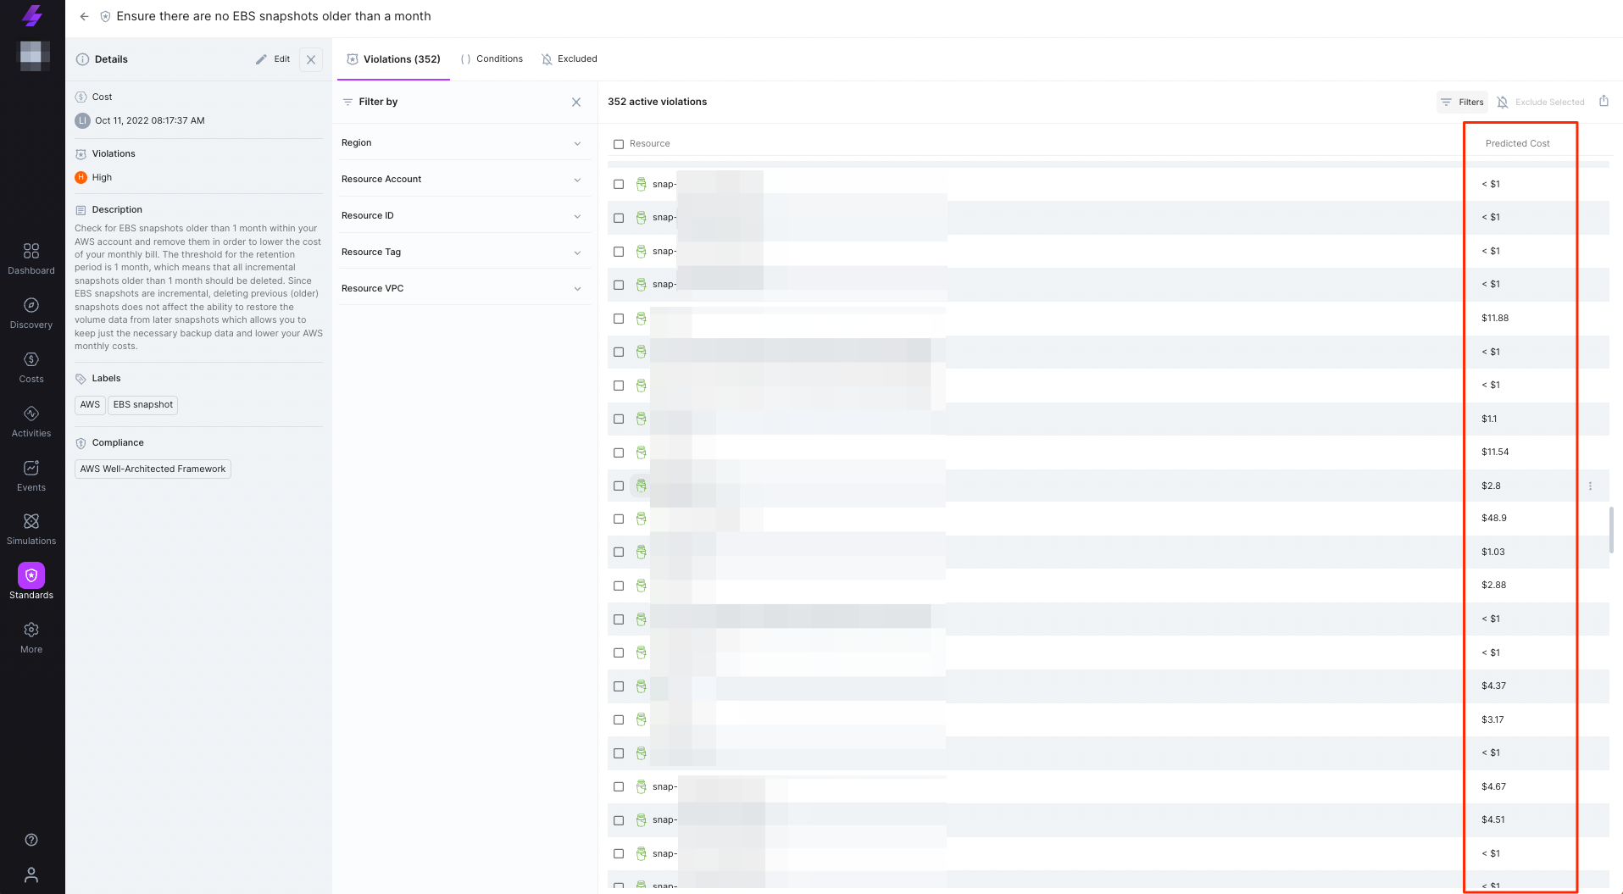Expand the Resource Tag filter
Viewport: 1623px width, 894px height.
point(463,252)
